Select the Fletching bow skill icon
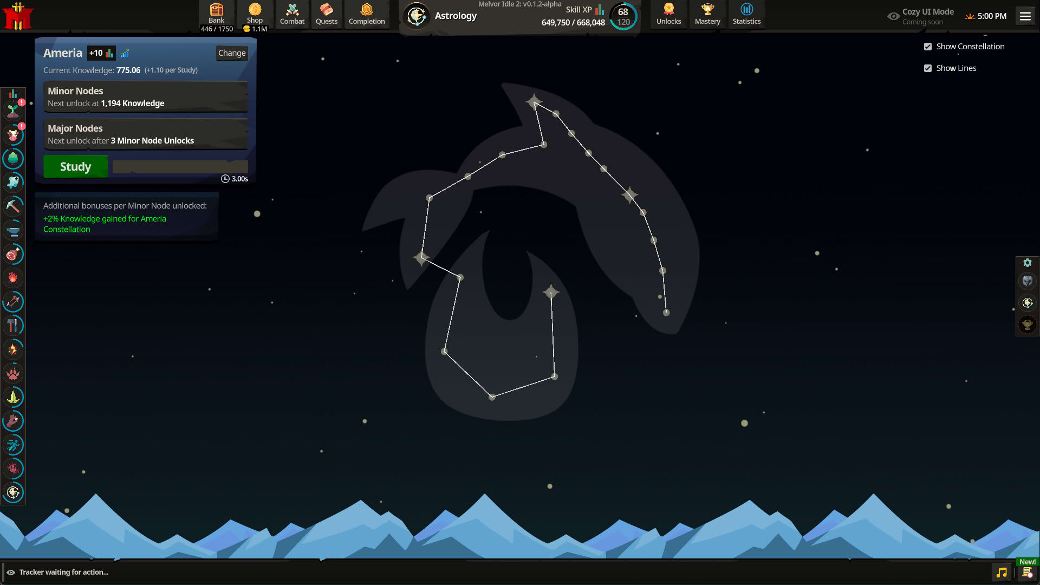Viewport: 1040px width, 585px height. 13,302
